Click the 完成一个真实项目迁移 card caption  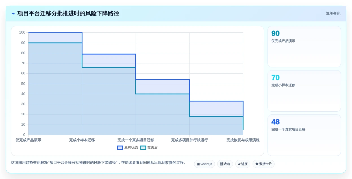click(288, 129)
